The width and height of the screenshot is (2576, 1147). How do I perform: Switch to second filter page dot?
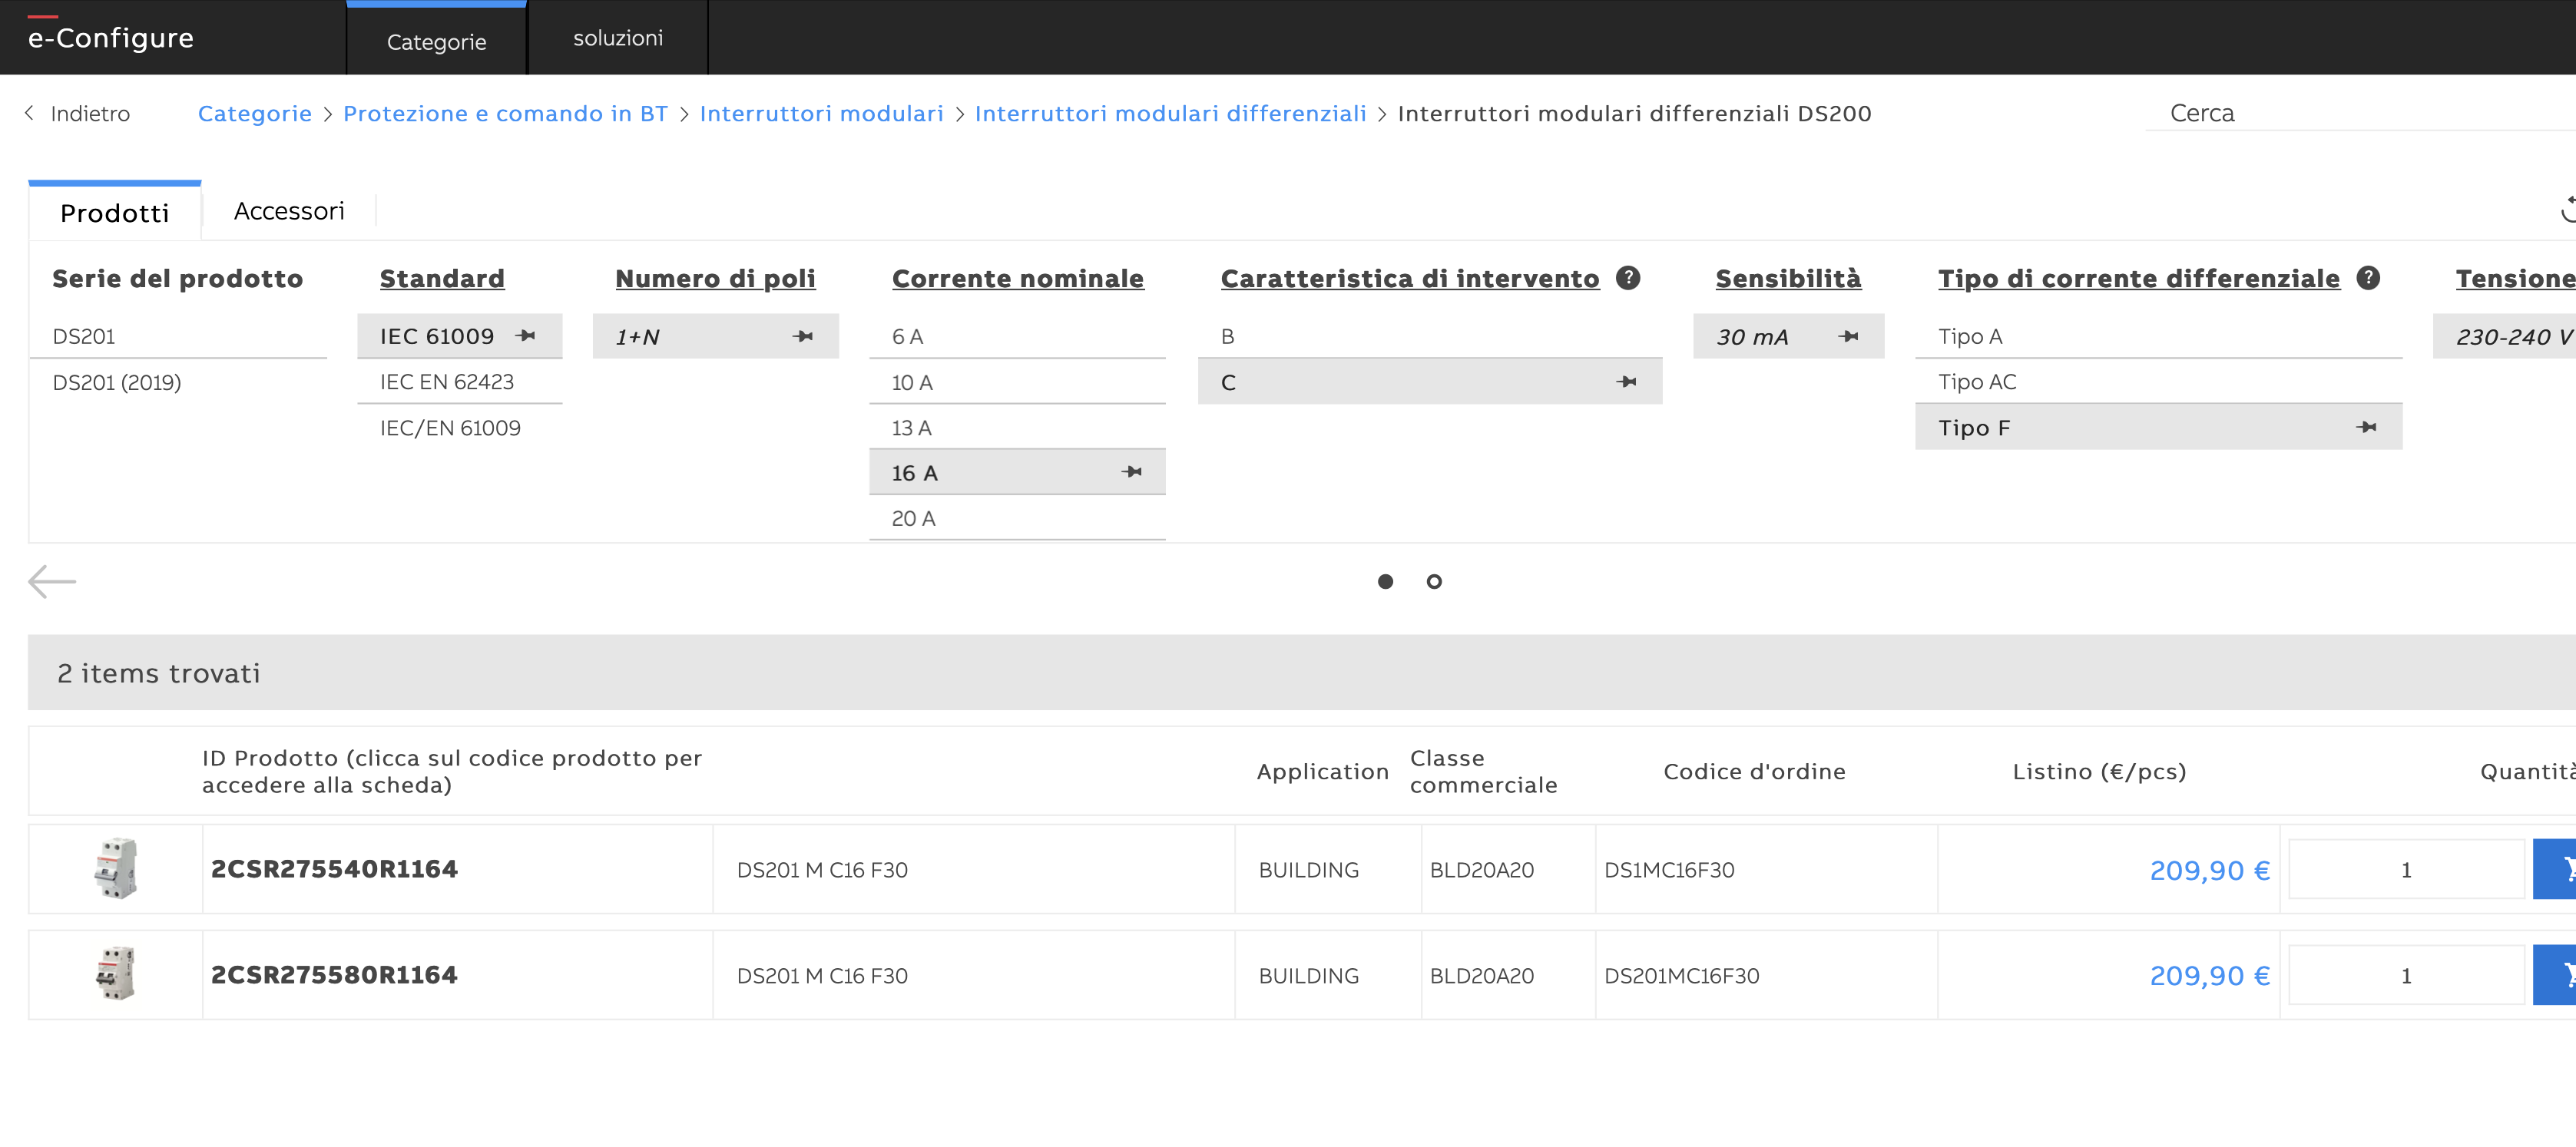point(1434,581)
